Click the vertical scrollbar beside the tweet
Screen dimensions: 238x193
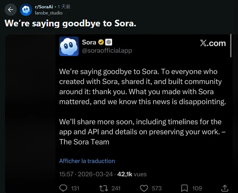point(231,46)
